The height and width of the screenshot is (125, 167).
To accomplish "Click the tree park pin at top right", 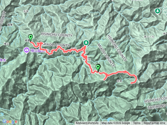I will (x=158, y=11).
